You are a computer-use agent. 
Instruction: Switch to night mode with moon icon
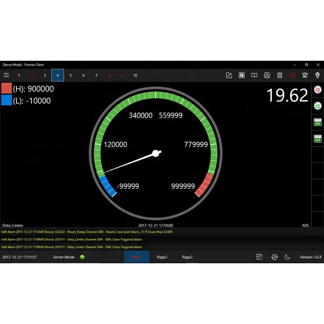[288, 257]
